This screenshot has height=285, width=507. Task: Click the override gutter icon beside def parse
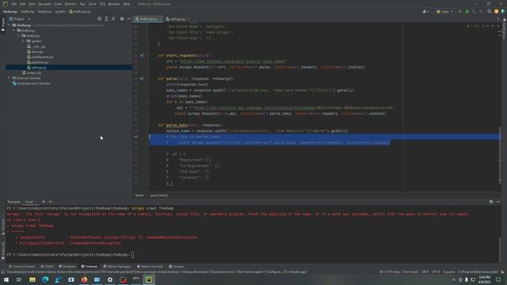(142, 78)
